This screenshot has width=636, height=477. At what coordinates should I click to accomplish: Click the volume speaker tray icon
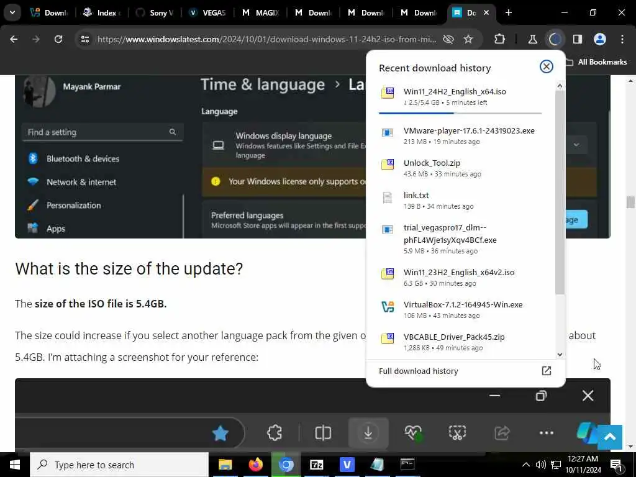(541, 465)
